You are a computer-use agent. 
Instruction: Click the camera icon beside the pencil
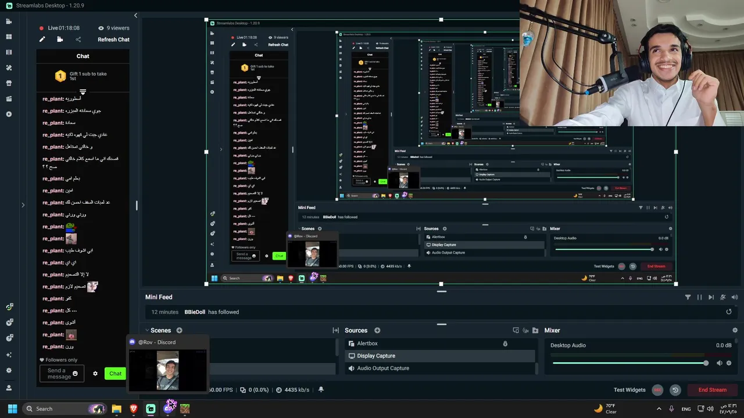[60, 39]
